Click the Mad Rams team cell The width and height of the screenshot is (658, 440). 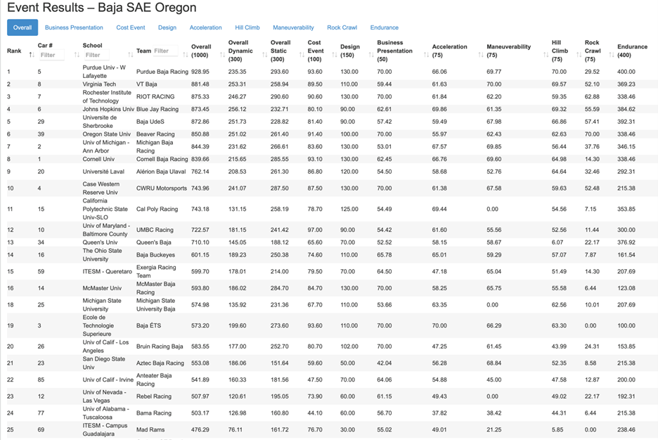(x=150, y=429)
